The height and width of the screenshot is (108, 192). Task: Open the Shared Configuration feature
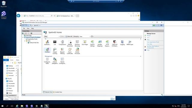click(62, 61)
